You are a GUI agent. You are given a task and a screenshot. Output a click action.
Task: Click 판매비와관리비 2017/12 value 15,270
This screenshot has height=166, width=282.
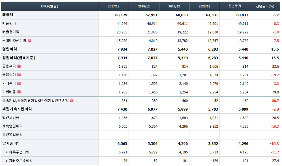pyautogui.click(x=122, y=41)
